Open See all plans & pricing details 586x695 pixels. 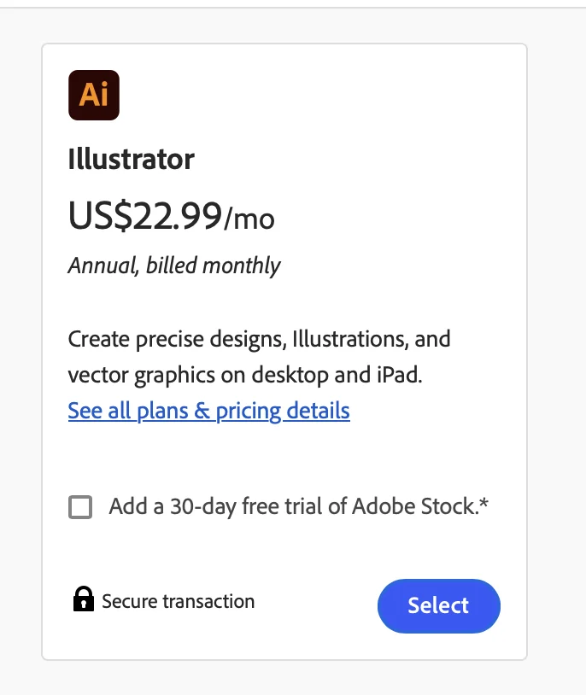pyautogui.click(x=208, y=411)
